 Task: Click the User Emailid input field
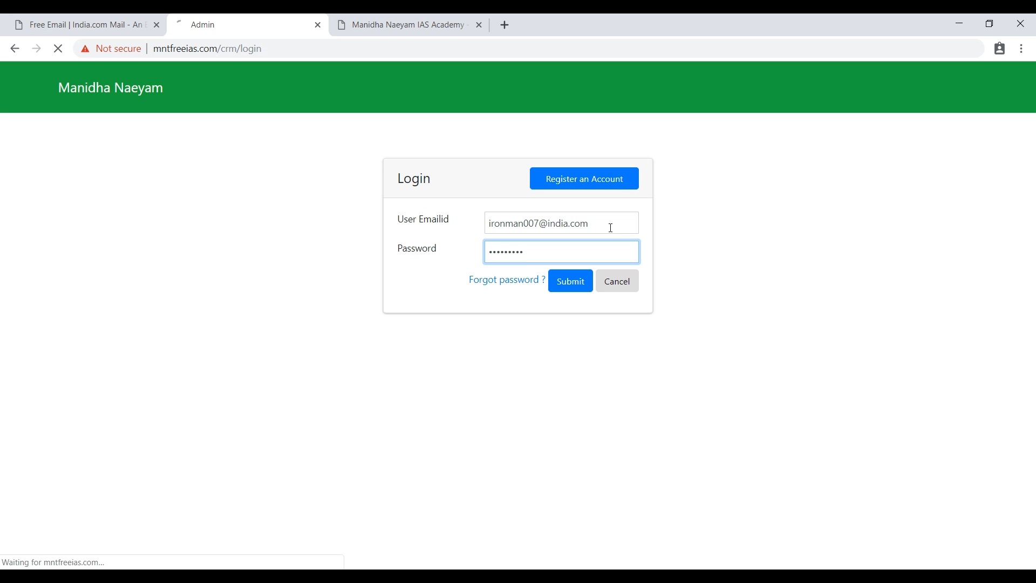click(x=561, y=223)
